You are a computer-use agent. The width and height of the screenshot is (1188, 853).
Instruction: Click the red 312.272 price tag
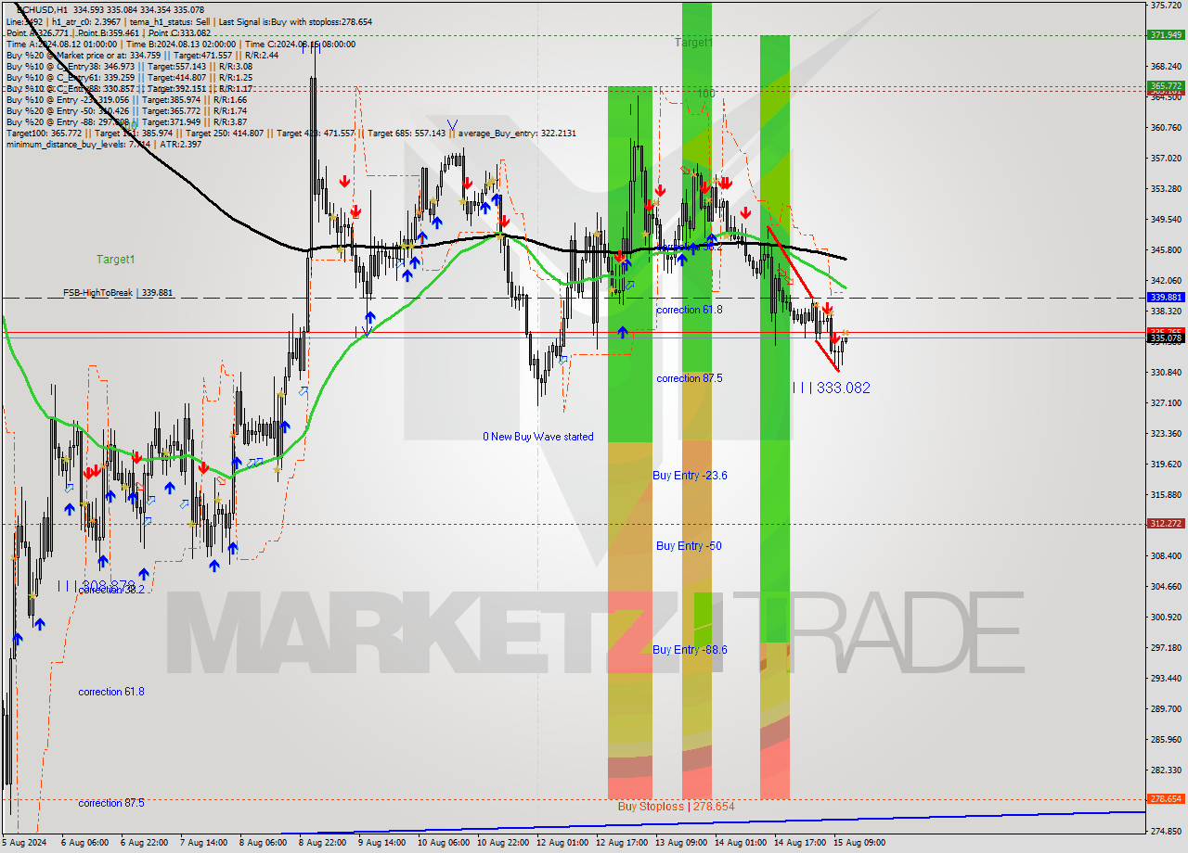point(1166,523)
